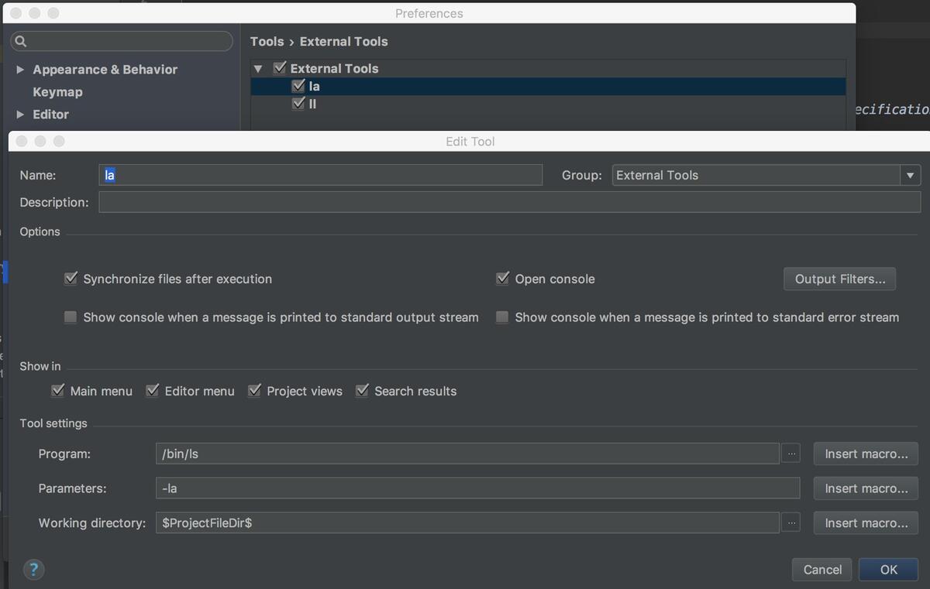Uncheck Editor menu in Show in

153,391
